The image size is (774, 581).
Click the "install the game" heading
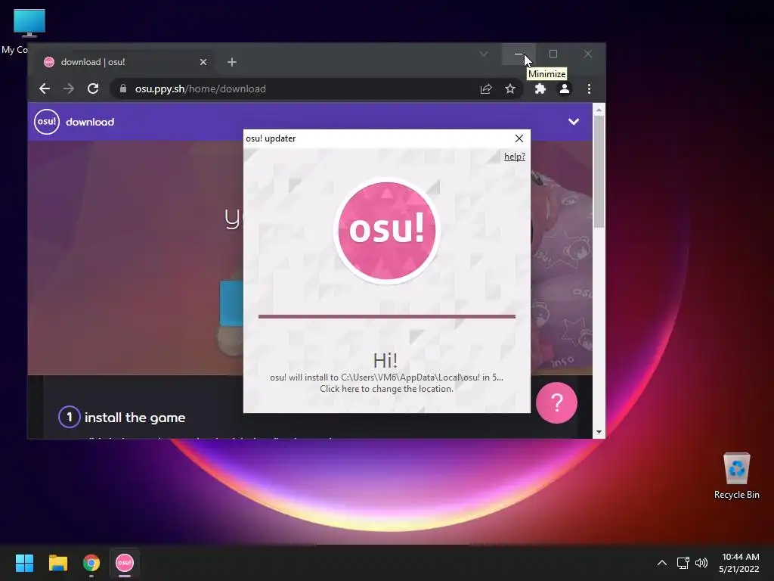[135, 418]
